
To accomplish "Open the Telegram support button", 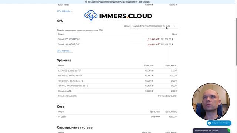I will click(x=219, y=123).
